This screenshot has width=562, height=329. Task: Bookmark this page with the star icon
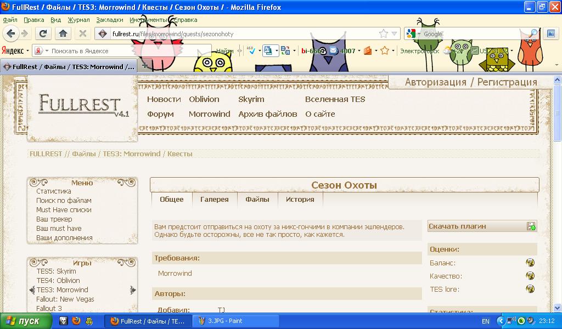click(384, 34)
